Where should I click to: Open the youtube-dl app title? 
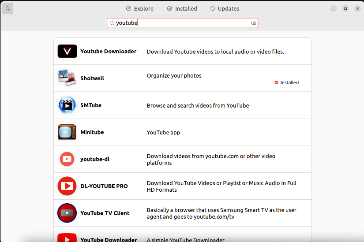[x=95, y=159]
